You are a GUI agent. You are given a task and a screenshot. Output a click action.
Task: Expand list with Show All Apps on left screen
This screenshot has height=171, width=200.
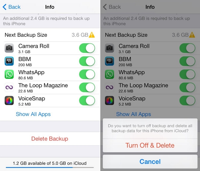coord(33,114)
